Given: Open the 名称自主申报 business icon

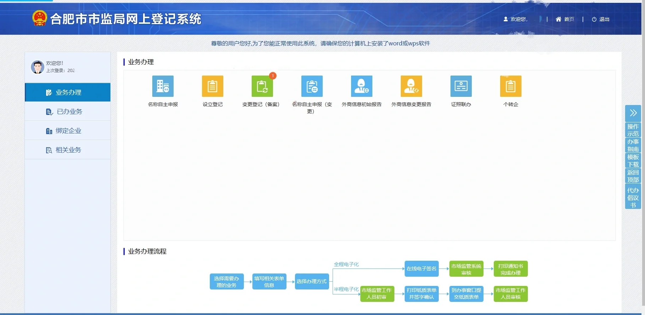Looking at the screenshot, I should click(163, 86).
